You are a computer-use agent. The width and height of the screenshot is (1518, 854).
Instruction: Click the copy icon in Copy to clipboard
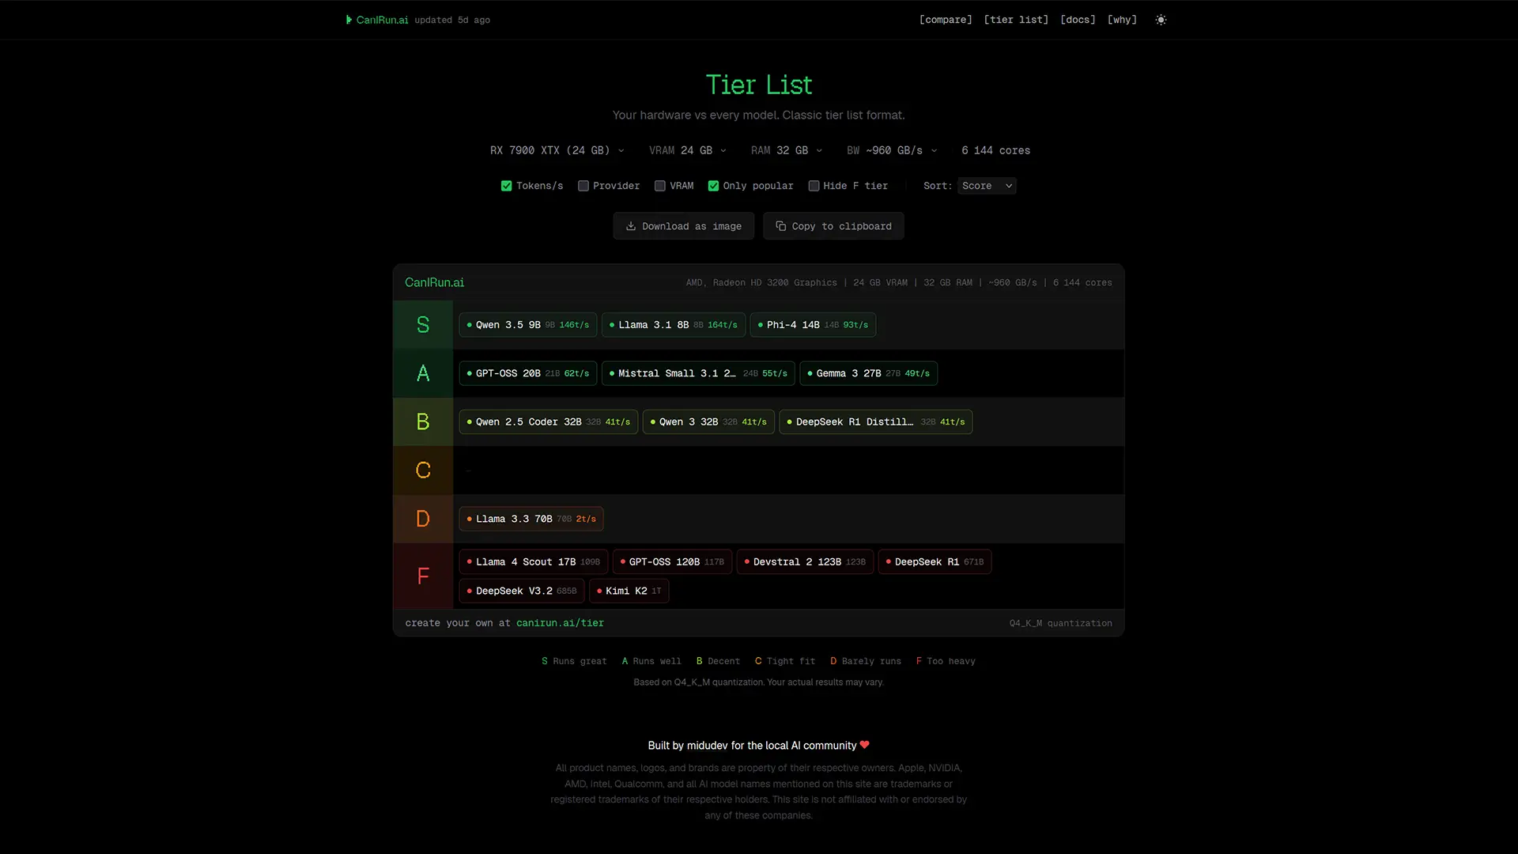(780, 226)
